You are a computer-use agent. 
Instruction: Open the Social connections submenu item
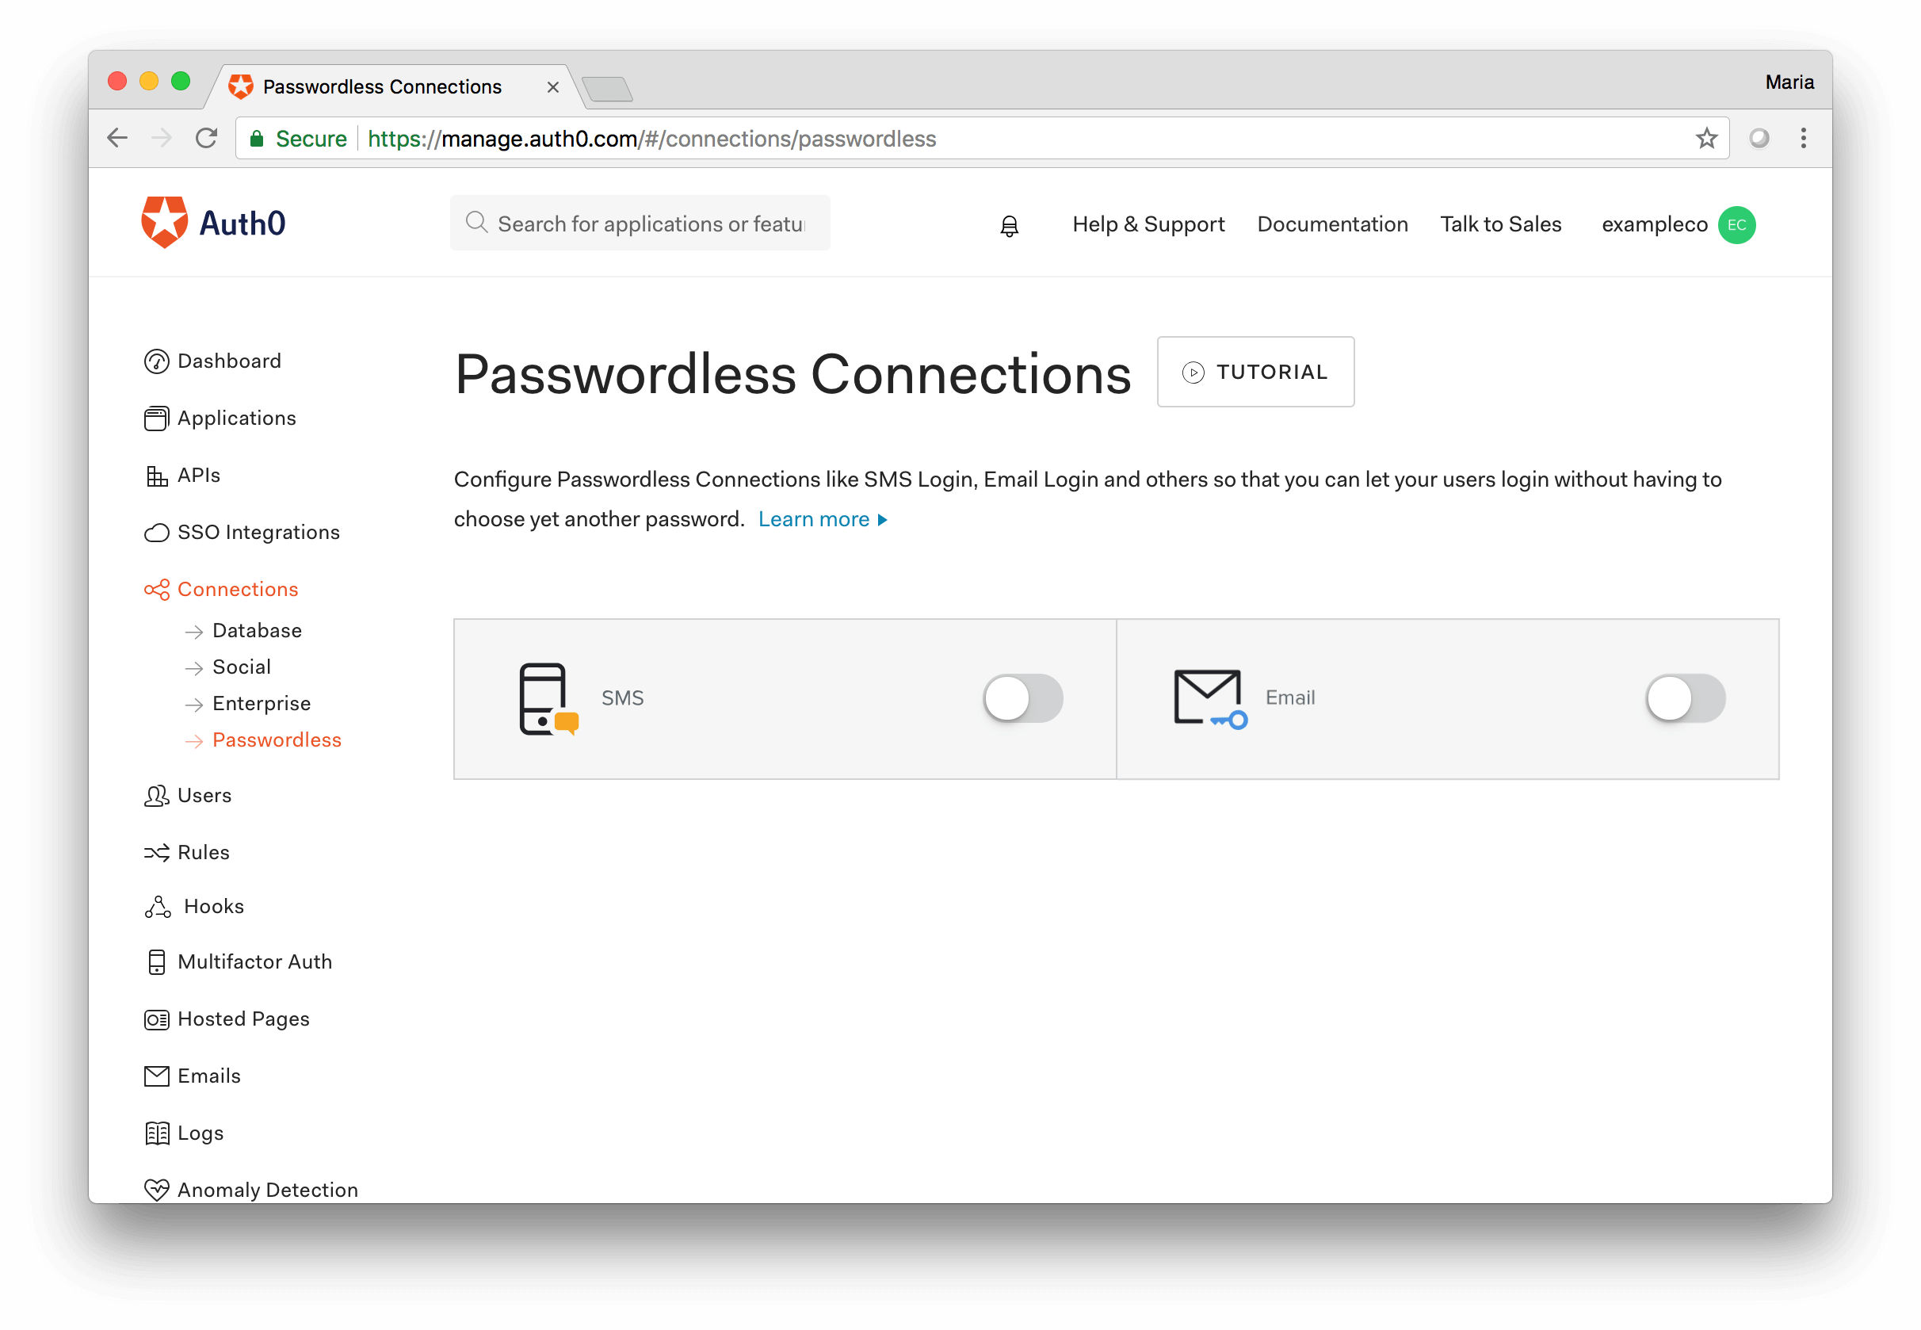(x=242, y=667)
